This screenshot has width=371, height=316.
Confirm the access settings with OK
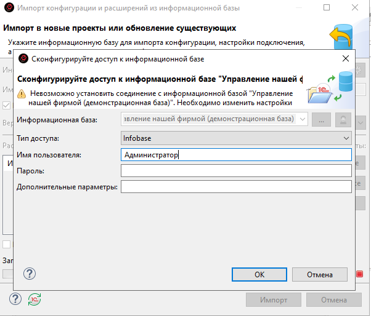tap(259, 275)
